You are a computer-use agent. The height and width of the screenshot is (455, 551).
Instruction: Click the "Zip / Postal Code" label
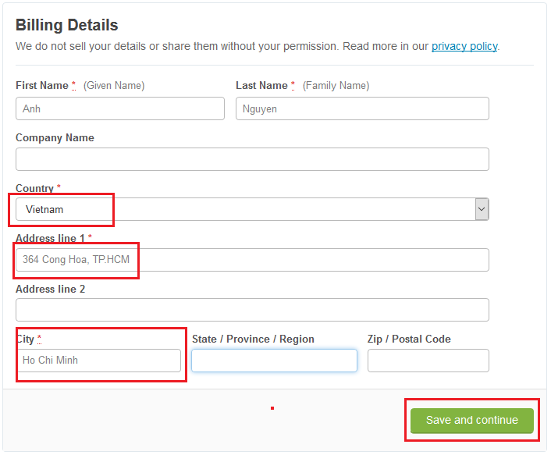point(409,339)
